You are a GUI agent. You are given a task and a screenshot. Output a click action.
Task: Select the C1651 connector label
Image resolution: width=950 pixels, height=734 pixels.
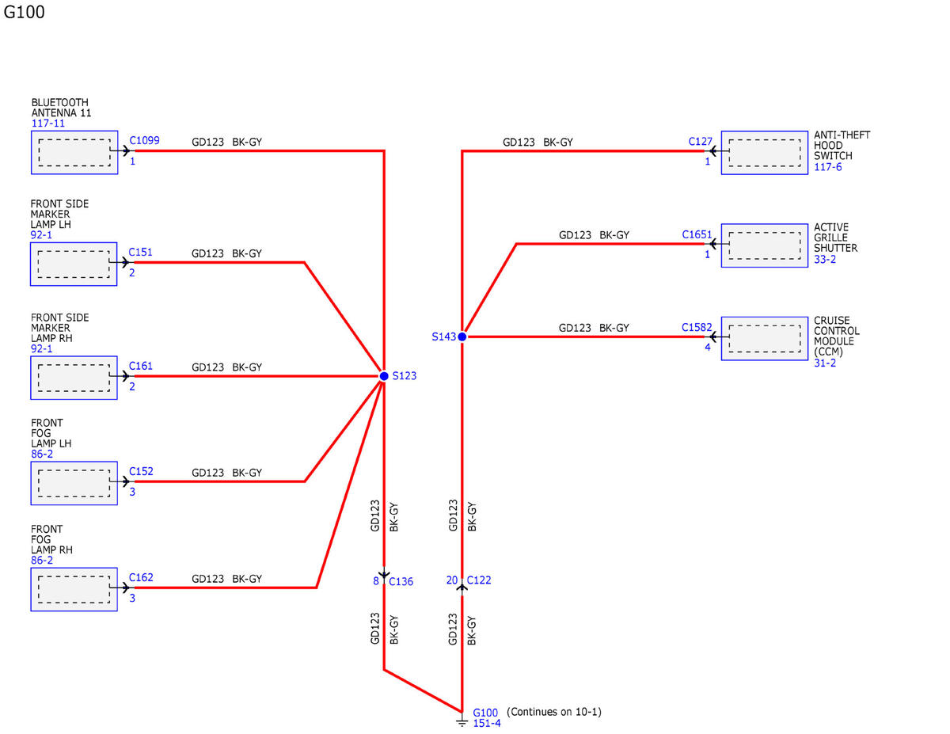[697, 235]
